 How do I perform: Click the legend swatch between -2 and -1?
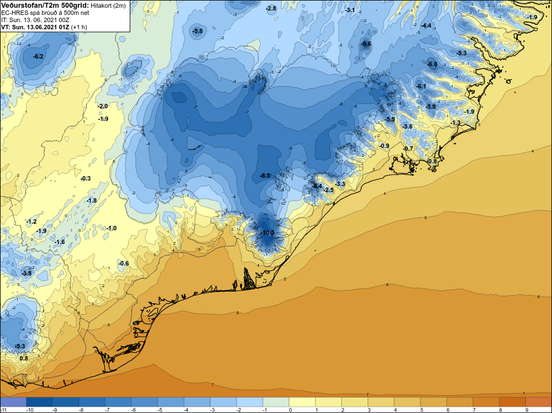[250, 402]
